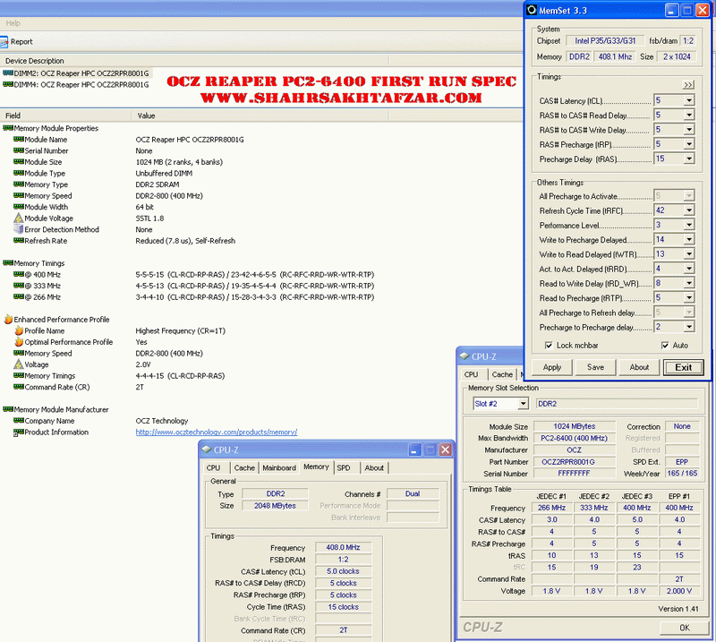Click CPU-Z SPD window title icon
Viewport: 716px width, 642px height.
coord(465,356)
